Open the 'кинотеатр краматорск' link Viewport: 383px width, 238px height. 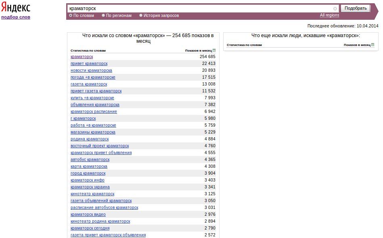92,194
